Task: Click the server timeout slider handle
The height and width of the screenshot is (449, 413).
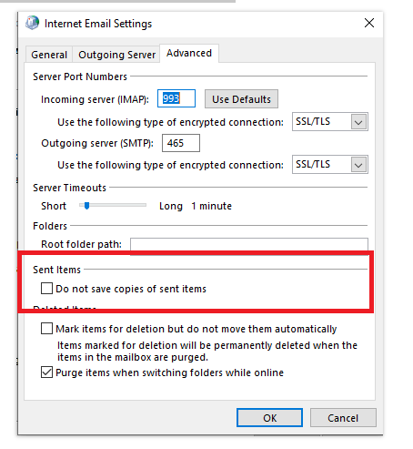Action: coord(87,206)
